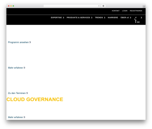Reload the page with the refresh icon

pos(99,6)
